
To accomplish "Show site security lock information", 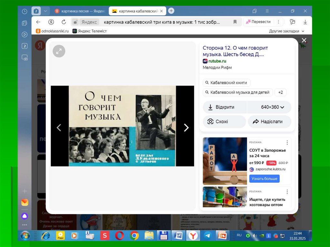I will point(75,22).
